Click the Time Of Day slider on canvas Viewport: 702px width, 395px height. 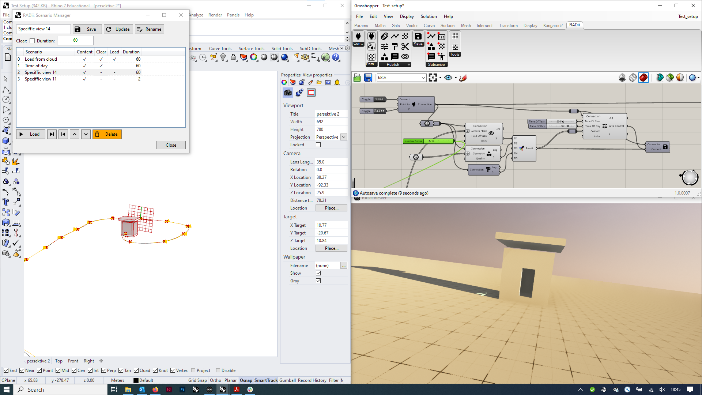(x=552, y=126)
